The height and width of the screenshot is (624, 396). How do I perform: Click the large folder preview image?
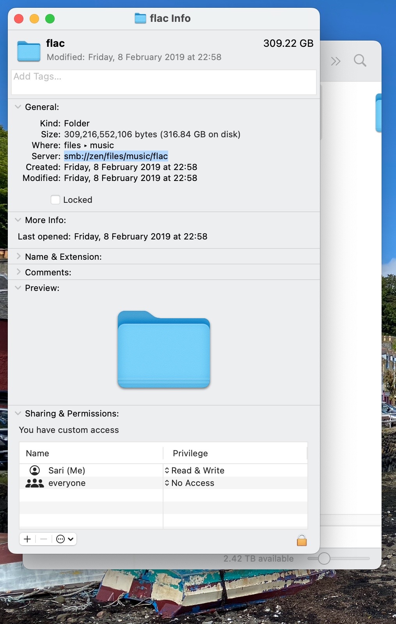click(164, 349)
